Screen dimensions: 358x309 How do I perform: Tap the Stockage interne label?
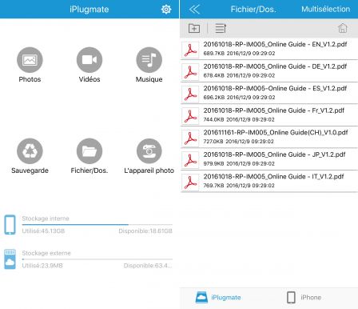[x=46, y=219]
